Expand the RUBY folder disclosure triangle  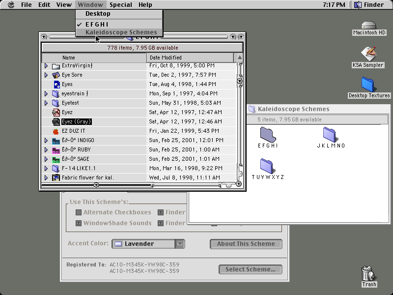46,149
